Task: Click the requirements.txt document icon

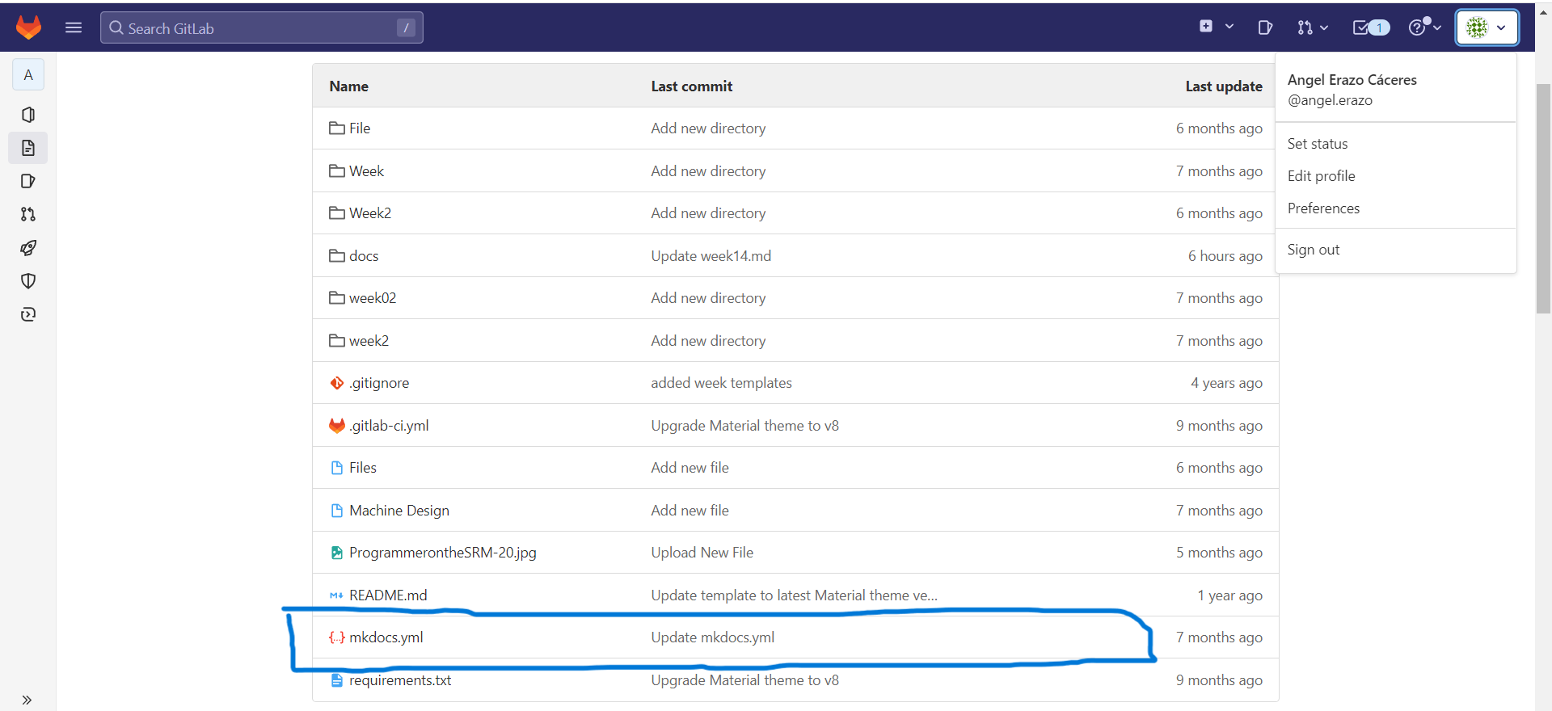Action: point(337,680)
